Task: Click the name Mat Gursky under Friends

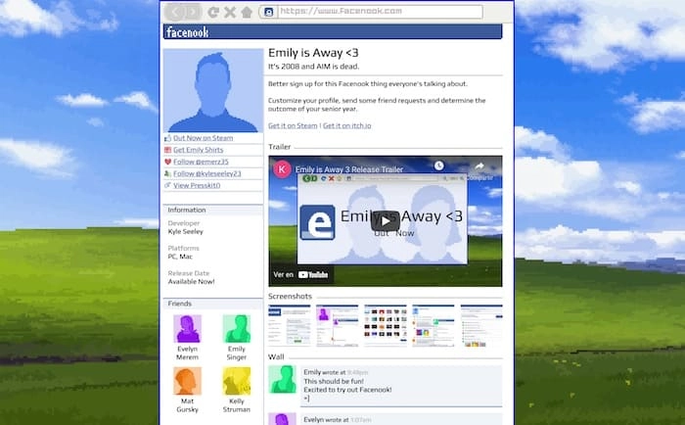Action: coord(188,405)
